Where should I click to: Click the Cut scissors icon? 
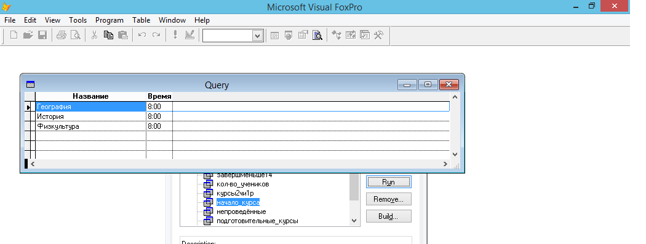pyautogui.click(x=94, y=36)
